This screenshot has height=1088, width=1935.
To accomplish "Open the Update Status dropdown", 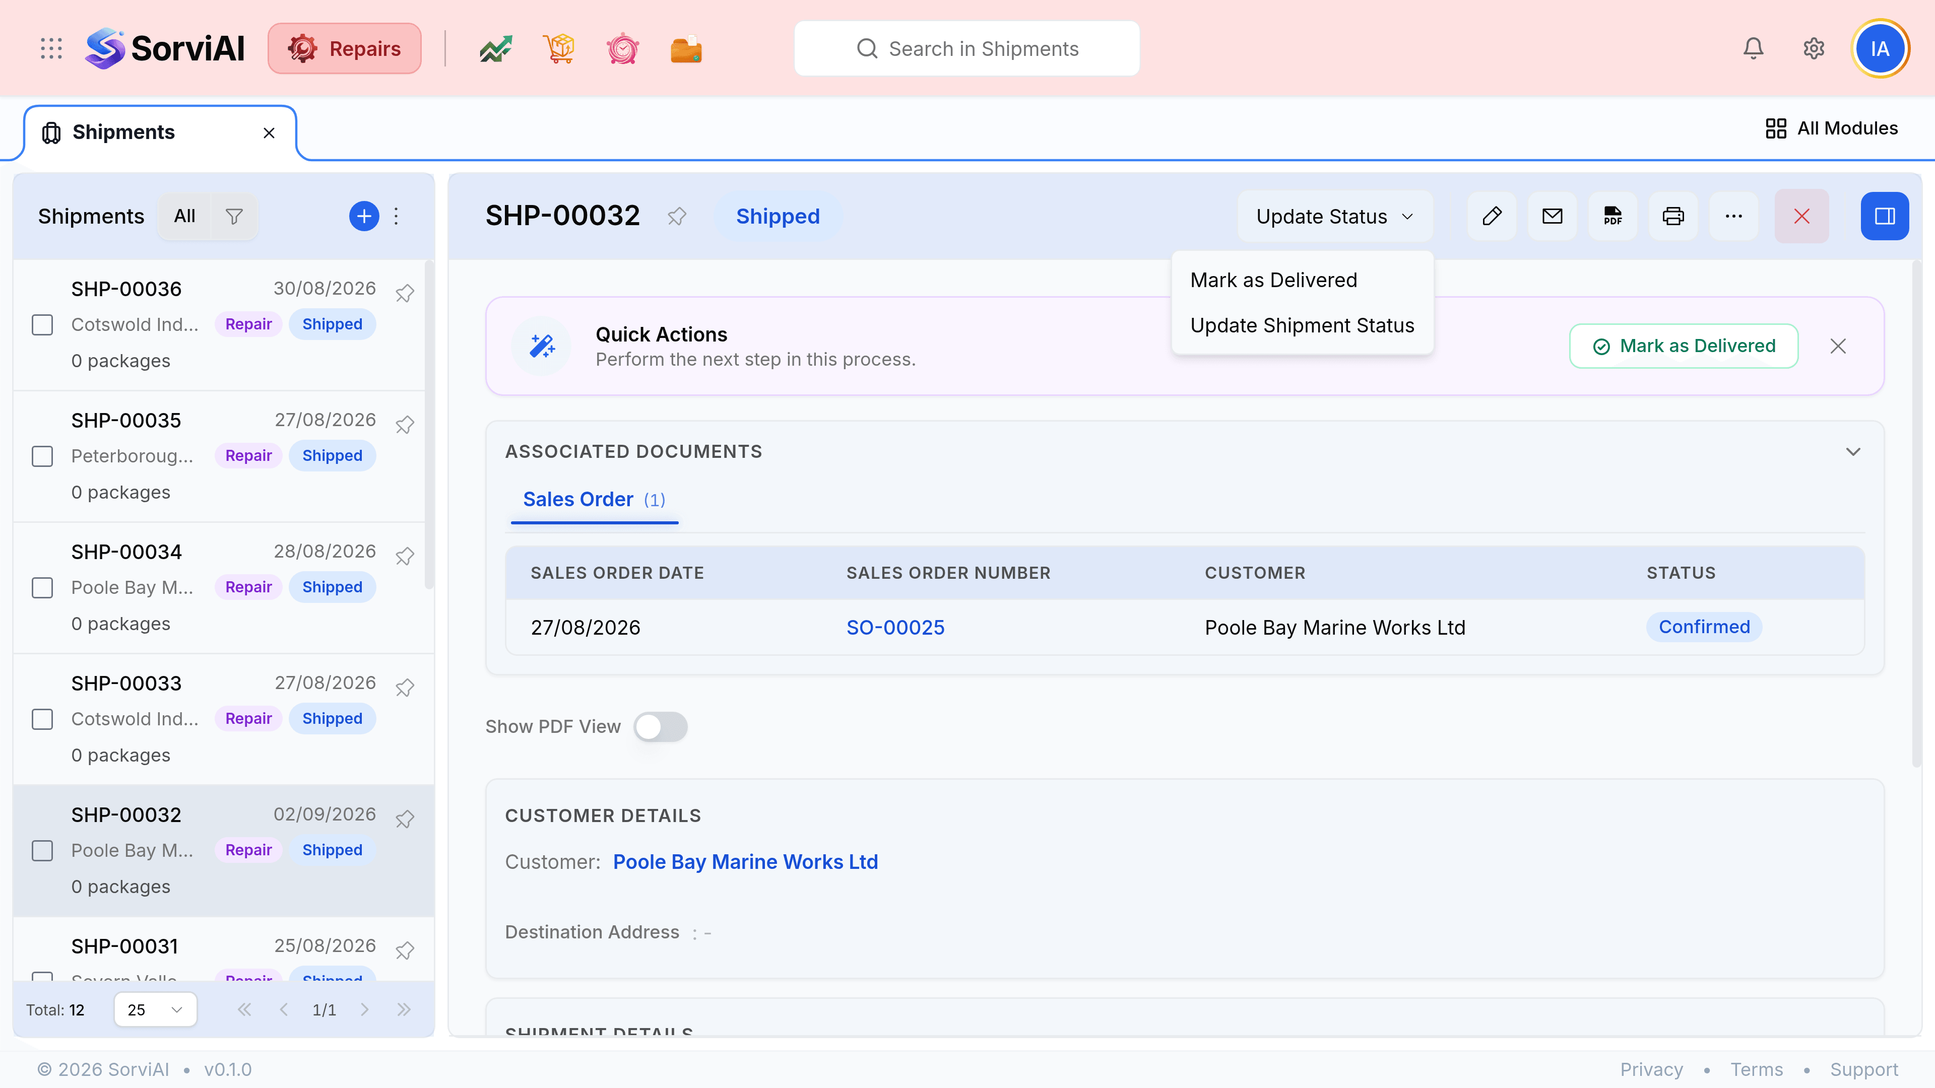I will click(1335, 216).
